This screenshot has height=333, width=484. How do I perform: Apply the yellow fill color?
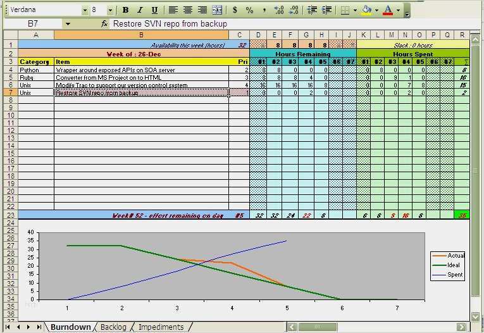(366, 10)
